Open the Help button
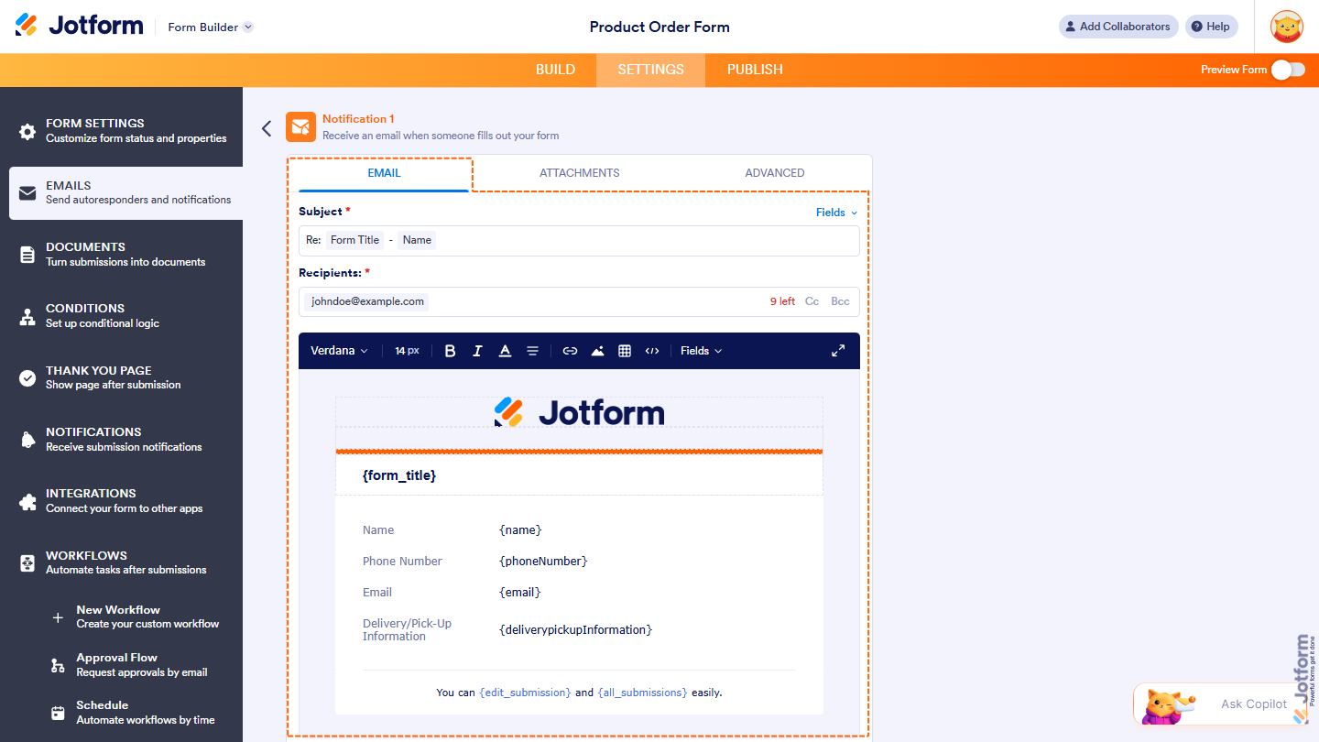The height and width of the screenshot is (742, 1319). point(1211,27)
